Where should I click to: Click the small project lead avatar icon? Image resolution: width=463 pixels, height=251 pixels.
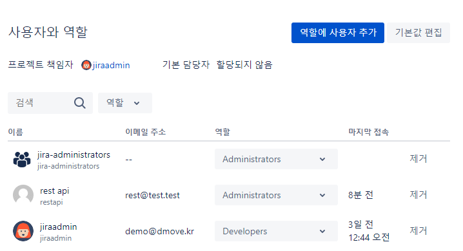tap(86, 65)
